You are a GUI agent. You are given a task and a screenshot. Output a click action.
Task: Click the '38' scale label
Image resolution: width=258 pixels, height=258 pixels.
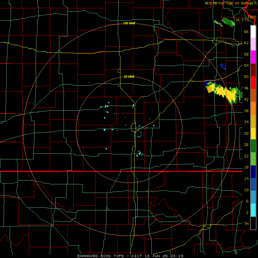point(246,111)
